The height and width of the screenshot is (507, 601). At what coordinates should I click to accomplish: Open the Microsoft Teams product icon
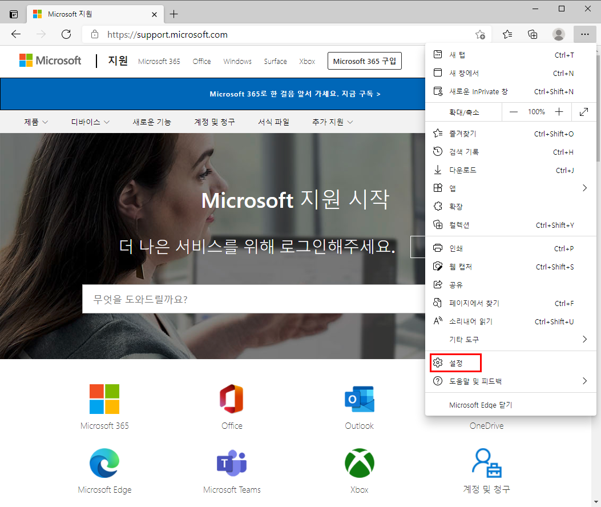click(232, 463)
